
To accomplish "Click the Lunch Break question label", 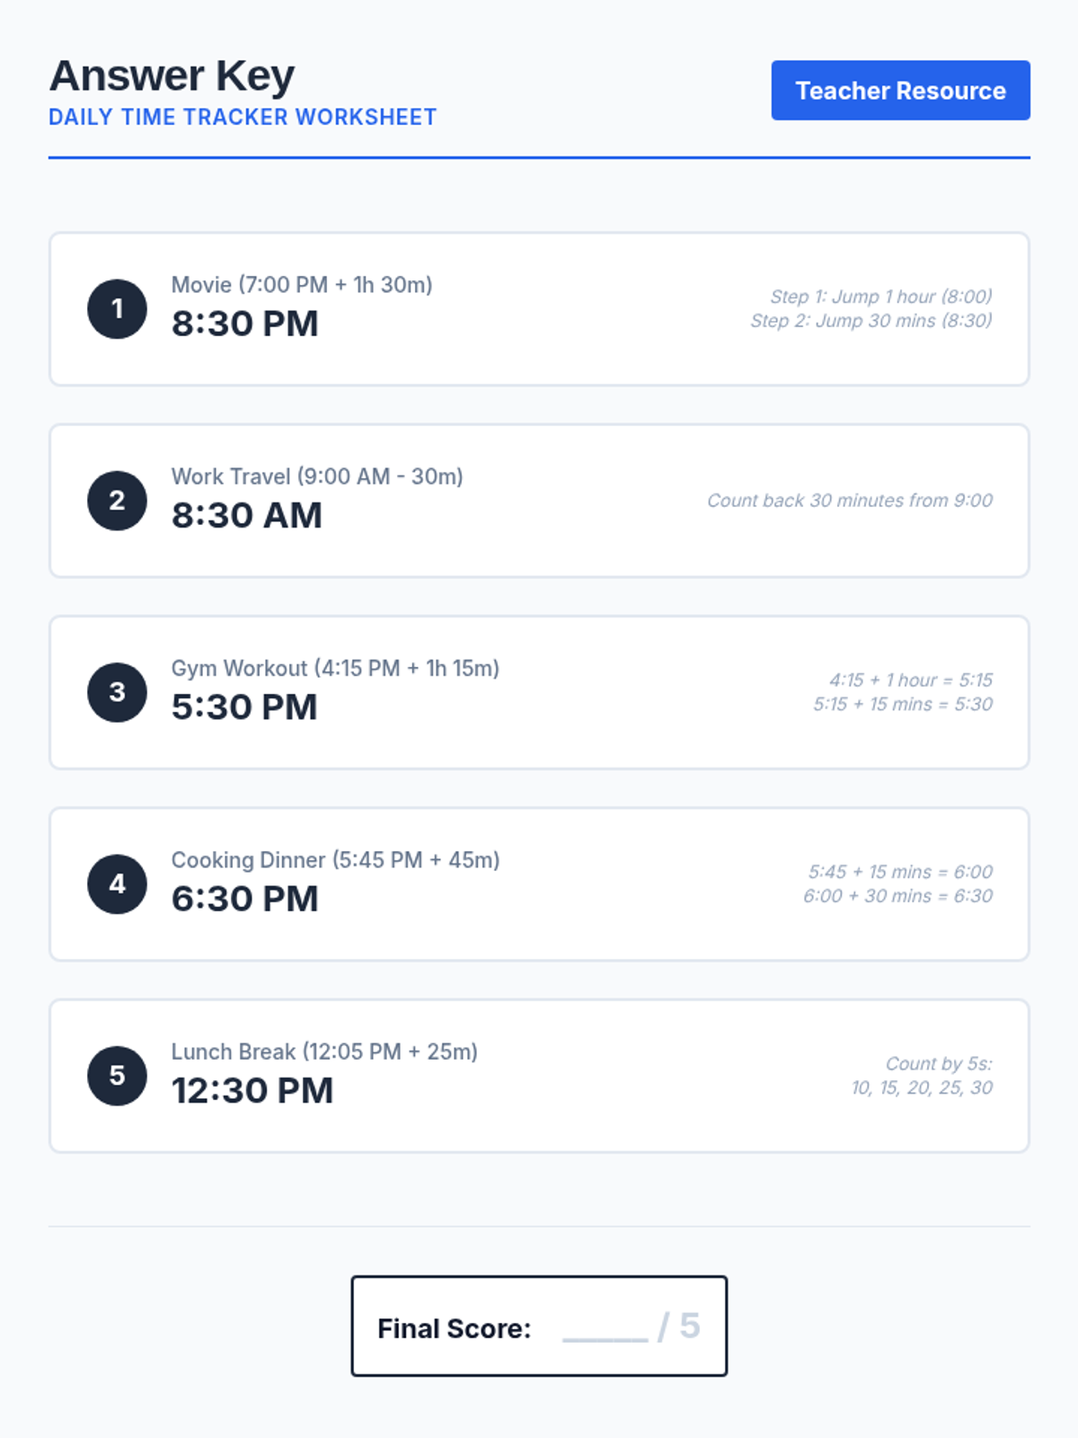I will point(324,1052).
